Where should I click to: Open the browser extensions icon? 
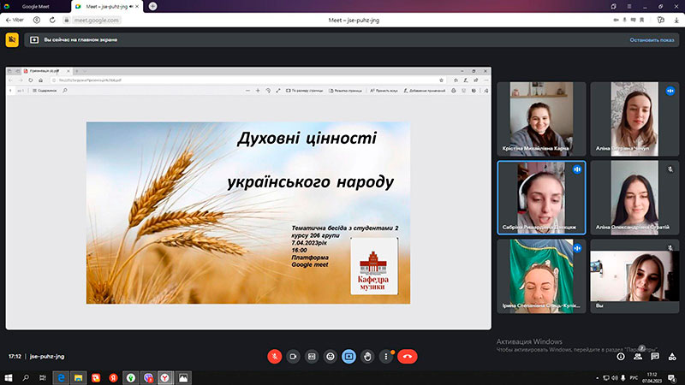pyautogui.click(x=660, y=20)
